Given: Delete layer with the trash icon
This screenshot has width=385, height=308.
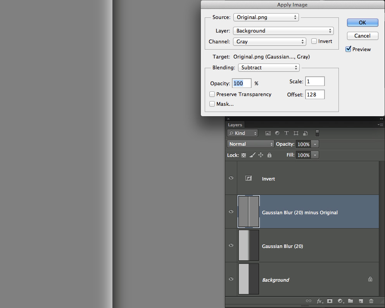Looking at the screenshot, I should (371, 301).
